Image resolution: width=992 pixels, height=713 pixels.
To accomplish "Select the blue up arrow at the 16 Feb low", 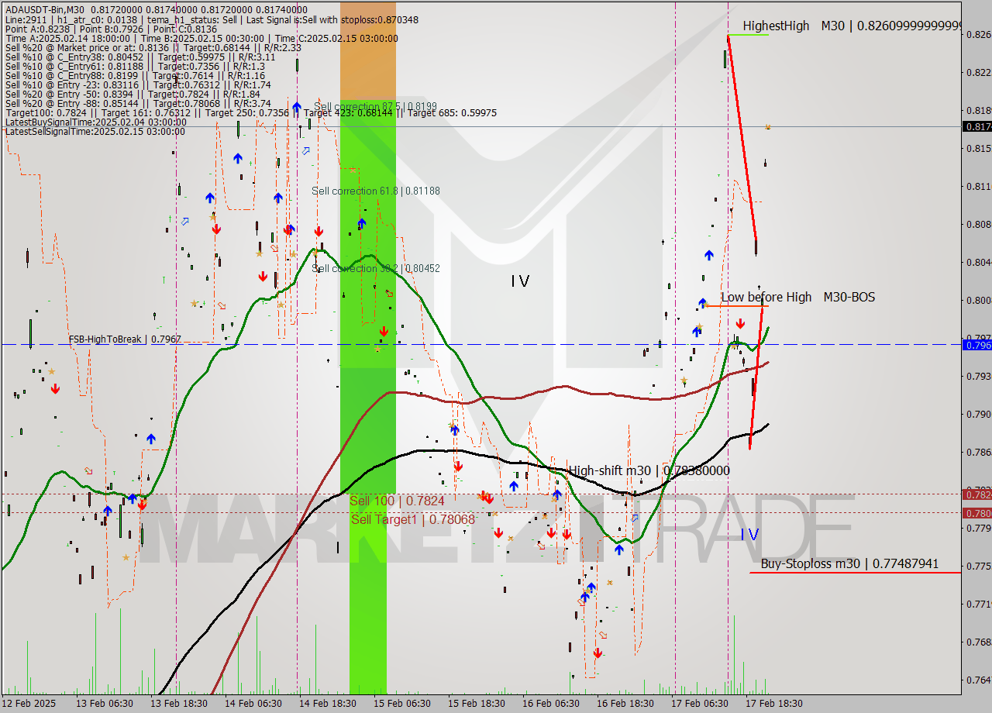I will click(618, 549).
